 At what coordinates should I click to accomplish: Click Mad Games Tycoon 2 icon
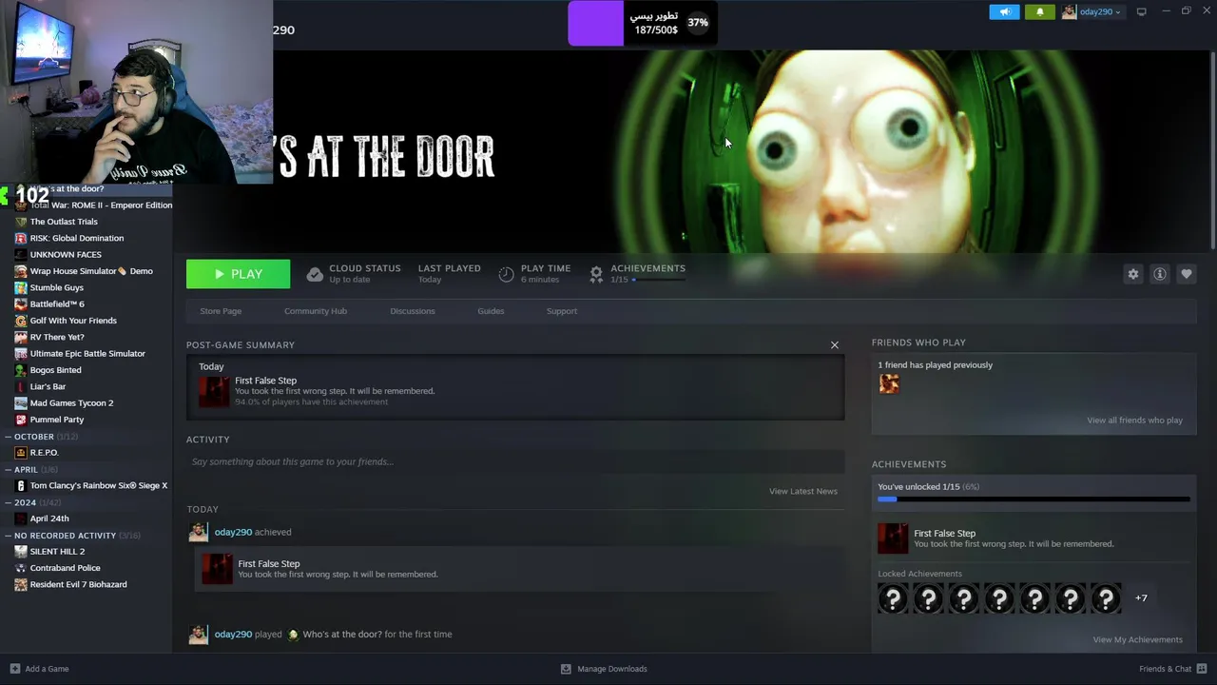tap(21, 403)
